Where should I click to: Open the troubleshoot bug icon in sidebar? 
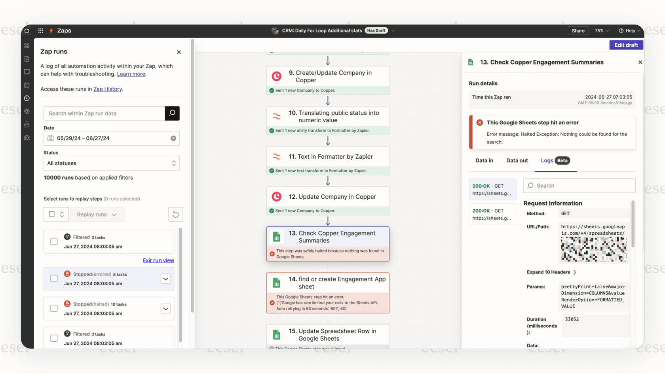click(x=27, y=138)
